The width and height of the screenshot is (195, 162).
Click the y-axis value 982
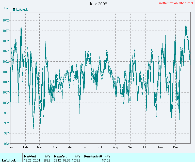[6, 144]
